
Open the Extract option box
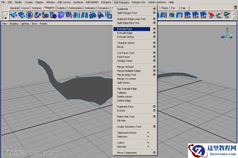click(x=154, y=110)
